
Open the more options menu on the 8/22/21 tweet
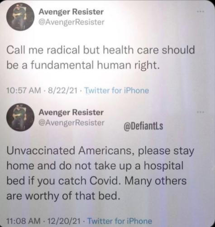coord(201,11)
